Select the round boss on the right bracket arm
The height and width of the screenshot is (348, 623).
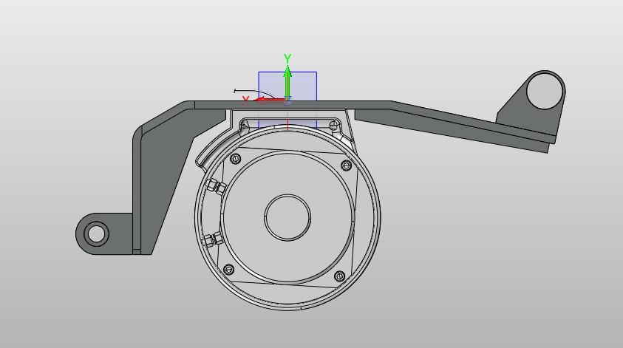click(x=545, y=91)
